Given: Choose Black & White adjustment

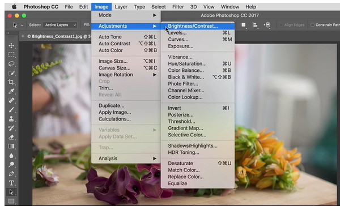Looking at the screenshot, I should (x=198, y=78).
